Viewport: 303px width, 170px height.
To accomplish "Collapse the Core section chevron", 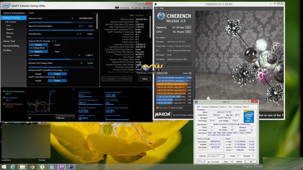I will click(94, 13).
